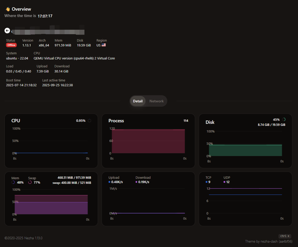
Task: Click the QEMU Virtual CPU description
Action: pyautogui.click(x=74, y=58)
